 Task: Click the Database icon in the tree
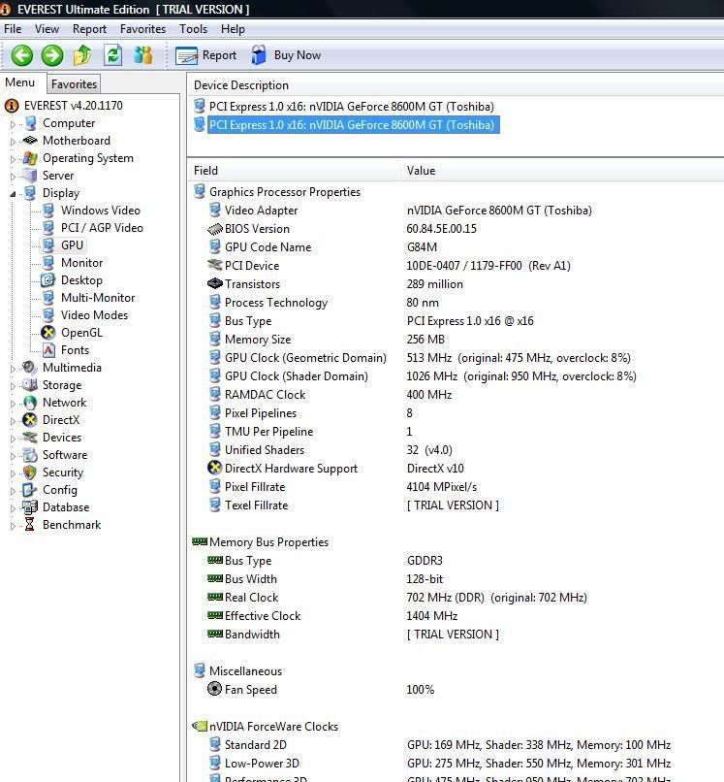point(30,507)
